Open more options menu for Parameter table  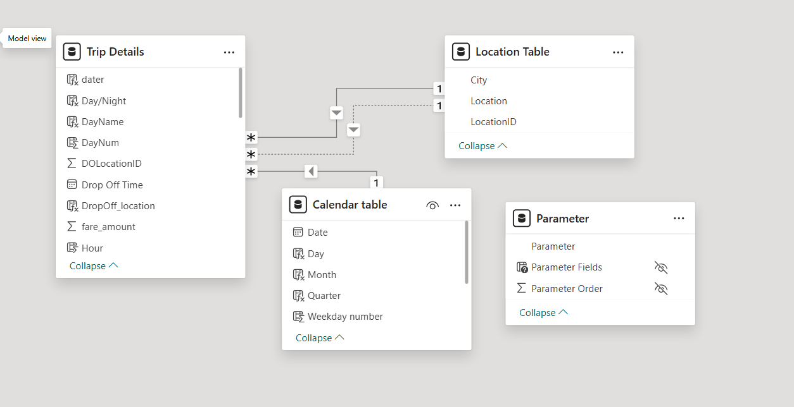679,219
